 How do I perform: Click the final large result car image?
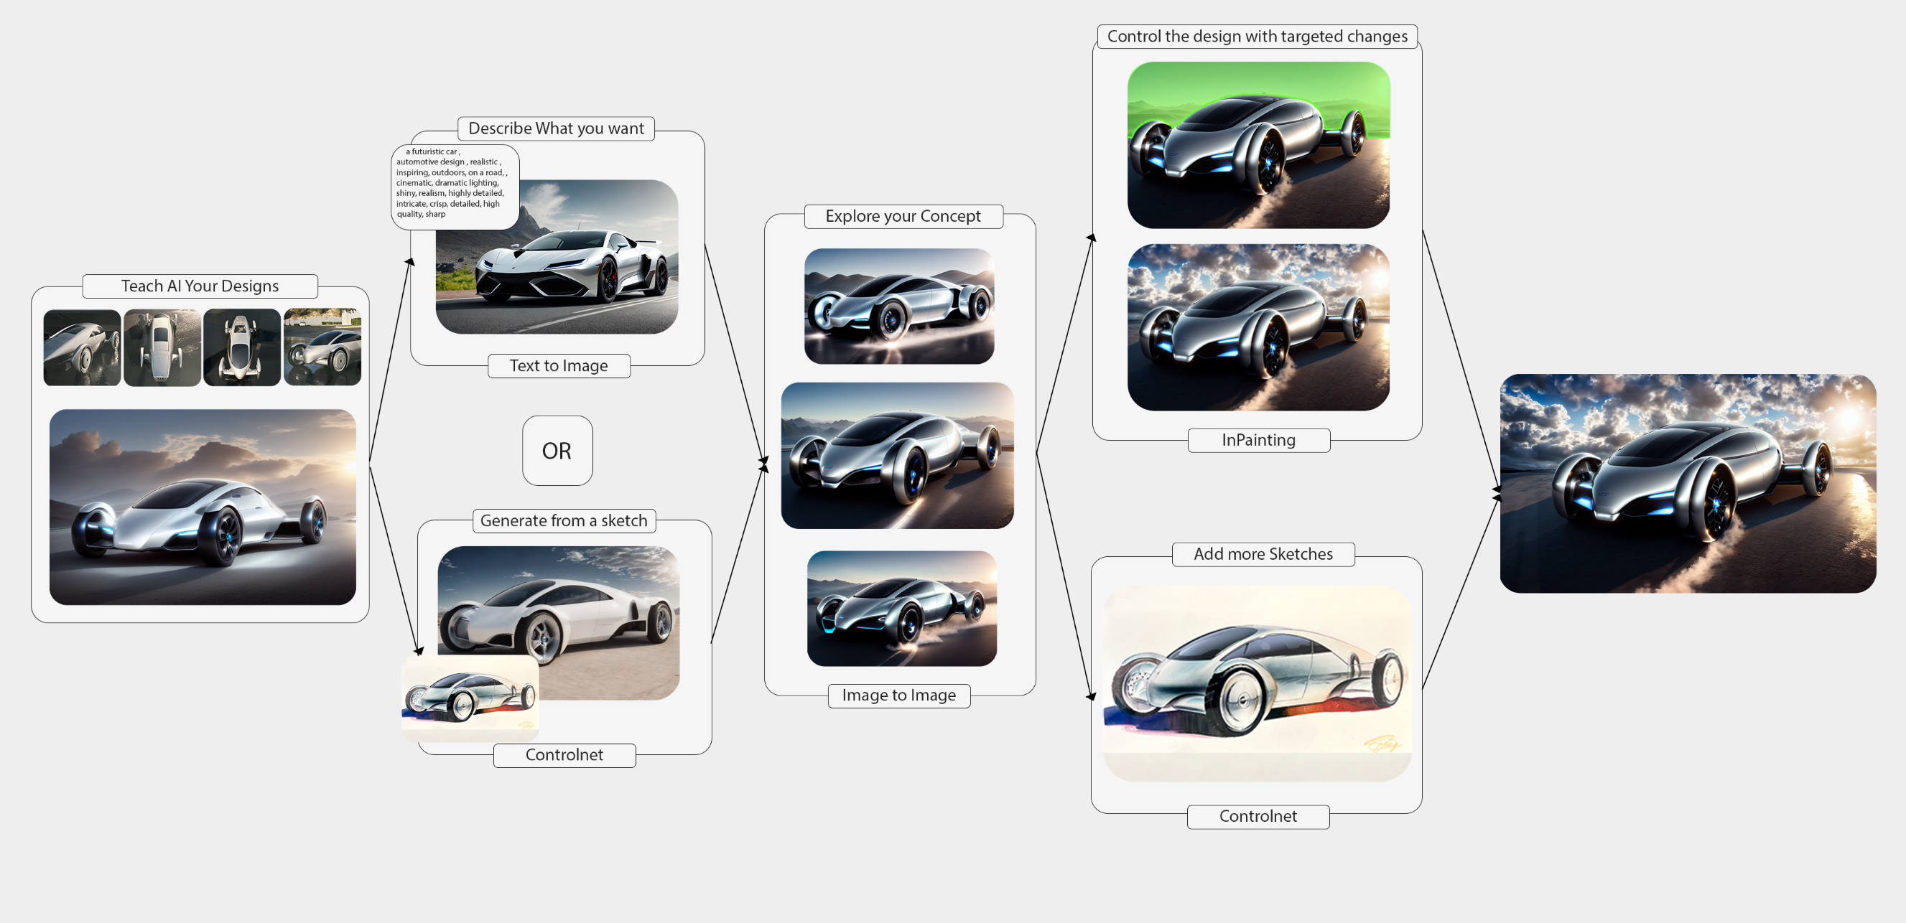click(1687, 483)
